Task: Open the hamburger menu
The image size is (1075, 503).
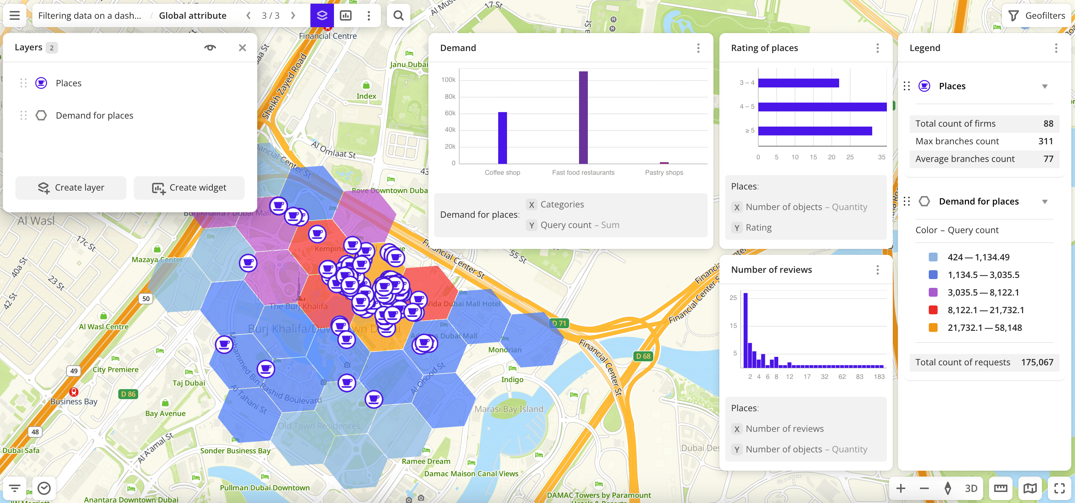Action: tap(14, 15)
